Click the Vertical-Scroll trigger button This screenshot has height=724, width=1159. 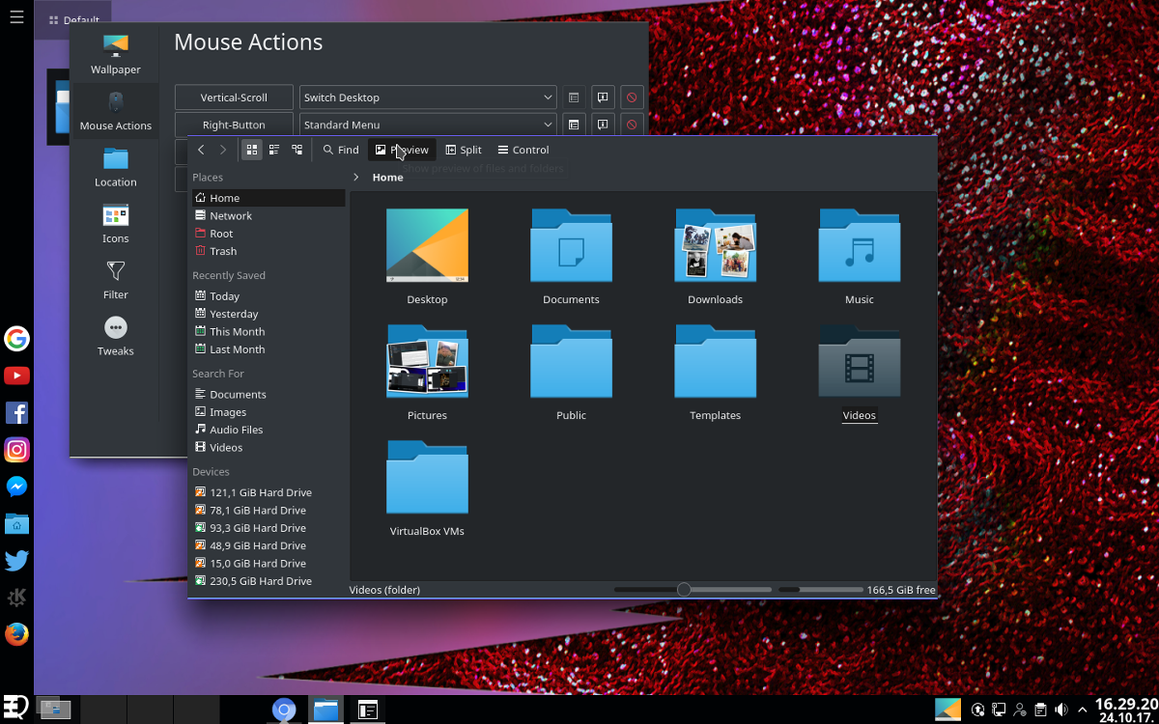point(234,97)
